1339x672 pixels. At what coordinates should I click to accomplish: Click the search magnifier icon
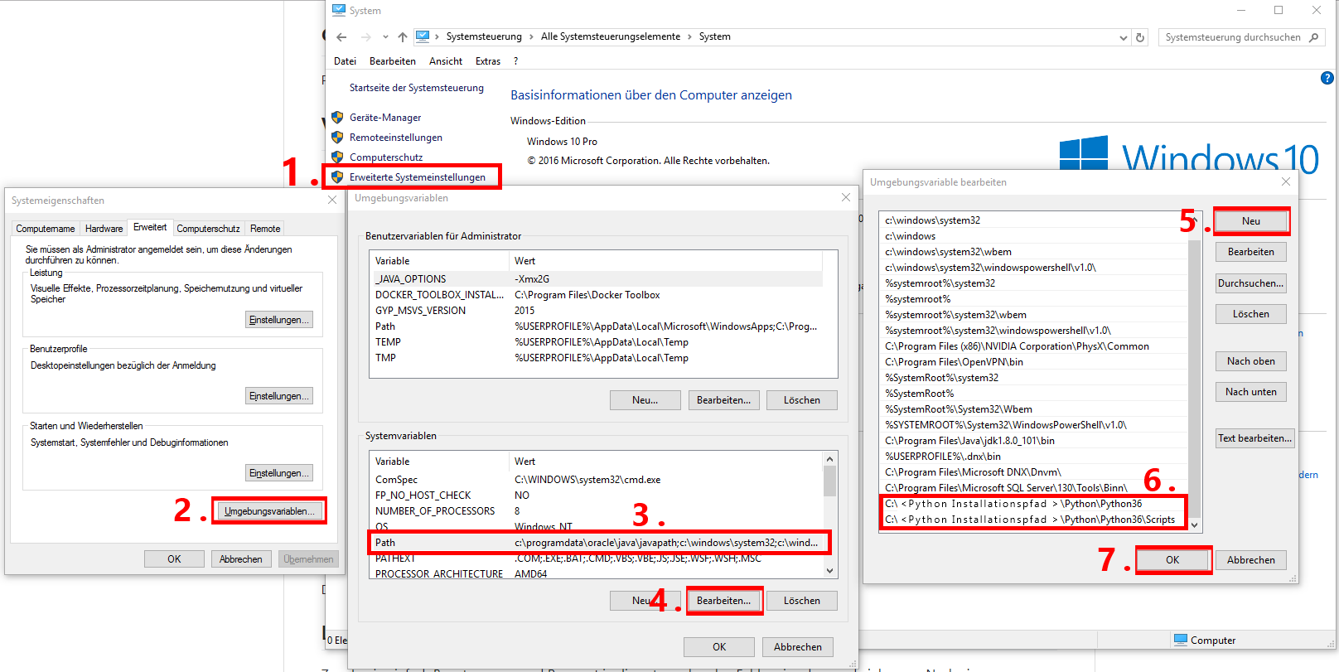1313,37
